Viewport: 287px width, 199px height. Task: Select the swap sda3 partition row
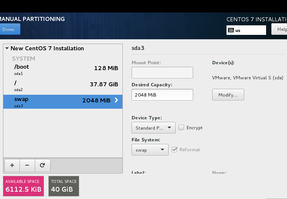63,102
